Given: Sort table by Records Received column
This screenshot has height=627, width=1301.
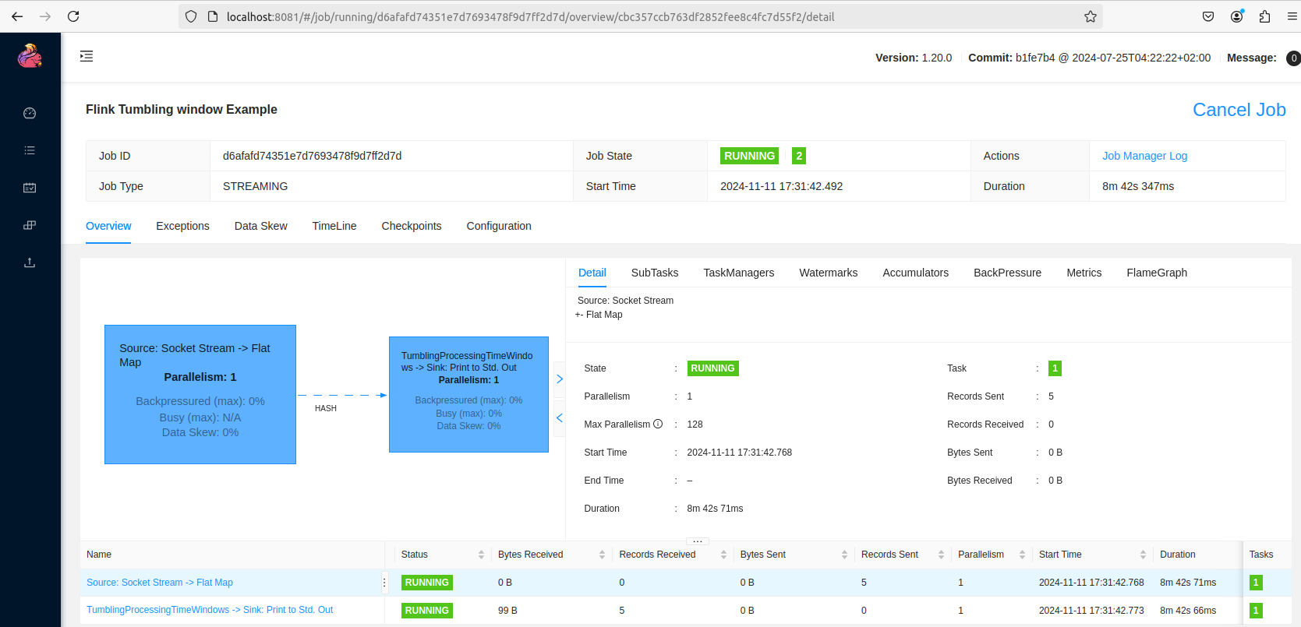Looking at the screenshot, I should pyautogui.click(x=723, y=555).
